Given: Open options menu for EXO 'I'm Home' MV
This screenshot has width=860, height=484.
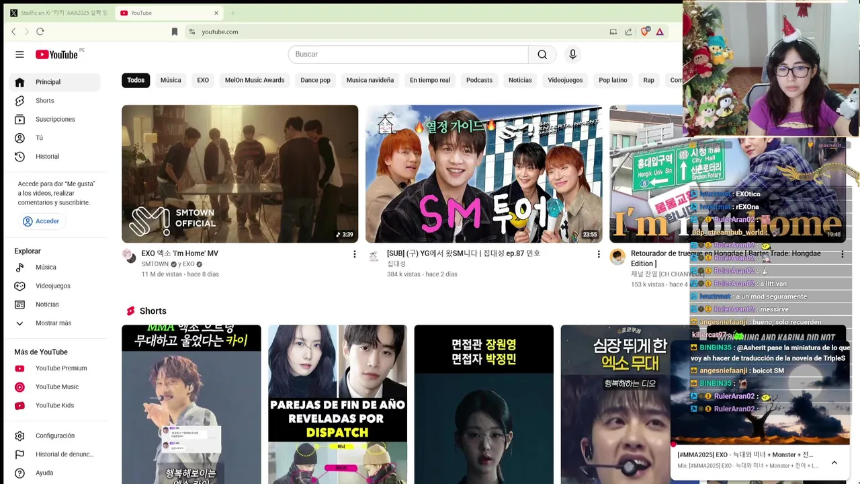Looking at the screenshot, I should coord(355,254).
